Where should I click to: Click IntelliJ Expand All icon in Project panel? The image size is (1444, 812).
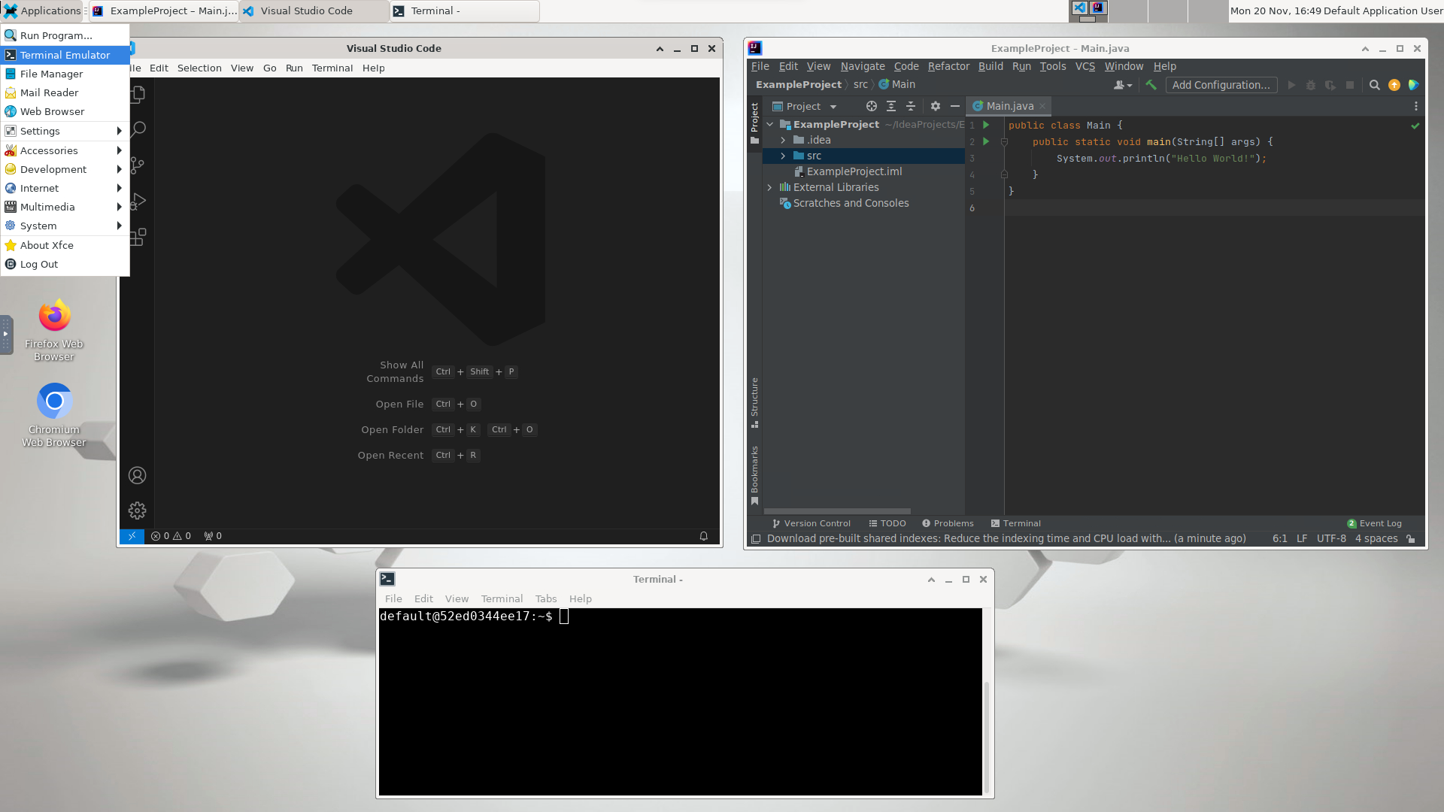tap(891, 106)
